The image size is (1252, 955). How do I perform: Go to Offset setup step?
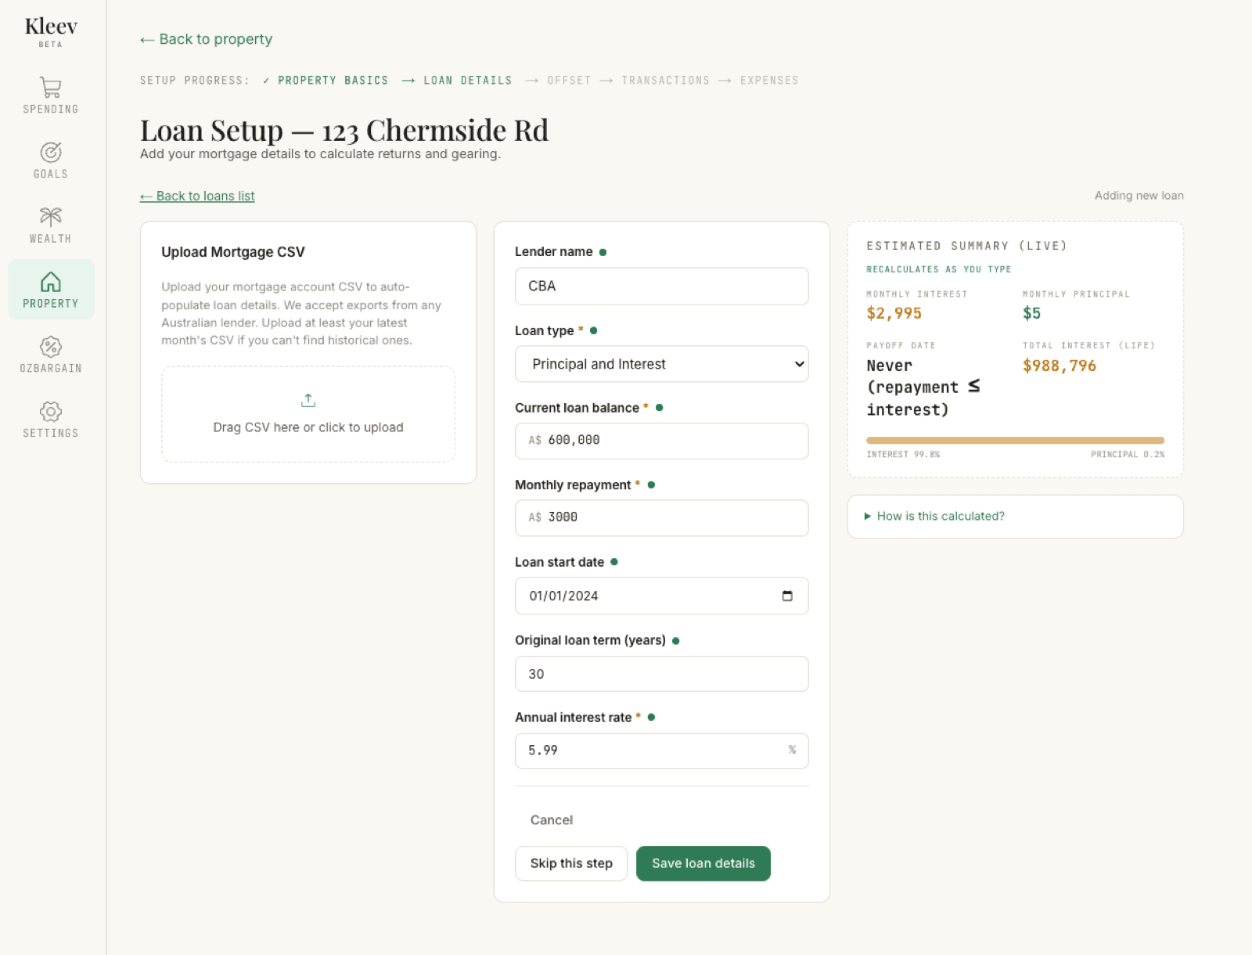tap(569, 81)
